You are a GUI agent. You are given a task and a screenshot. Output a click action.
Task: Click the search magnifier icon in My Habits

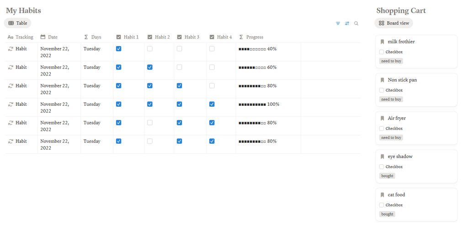click(x=356, y=23)
